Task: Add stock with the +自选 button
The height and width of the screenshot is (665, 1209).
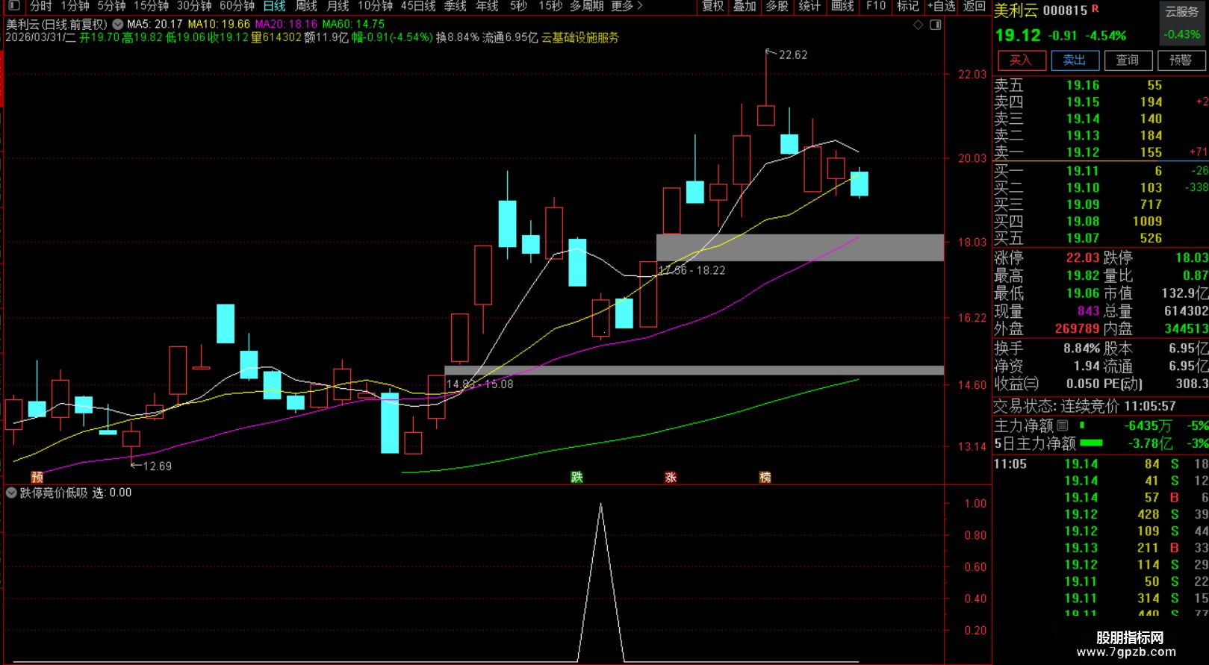Action: [x=941, y=6]
